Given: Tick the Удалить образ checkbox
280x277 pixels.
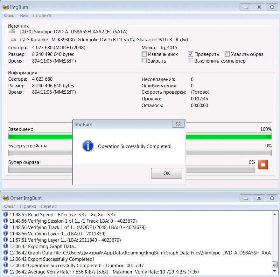Looking at the screenshot, I should point(227,54).
